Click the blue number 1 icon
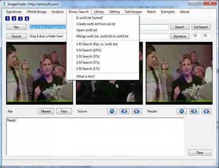The image size is (219, 168). click(x=7, y=19)
